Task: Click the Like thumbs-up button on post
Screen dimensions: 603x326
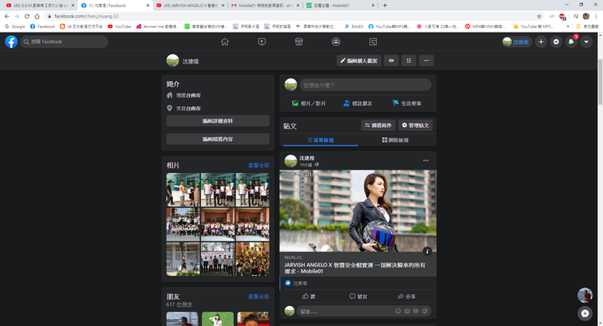Action: click(x=309, y=296)
